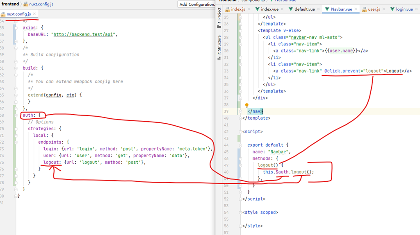Collapse the strategies block fold marker
The height and width of the screenshot is (235, 420).
pyautogui.click(x=16, y=129)
